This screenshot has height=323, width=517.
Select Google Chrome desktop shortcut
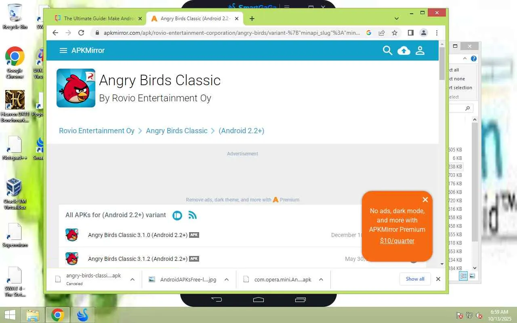[15, 63]
